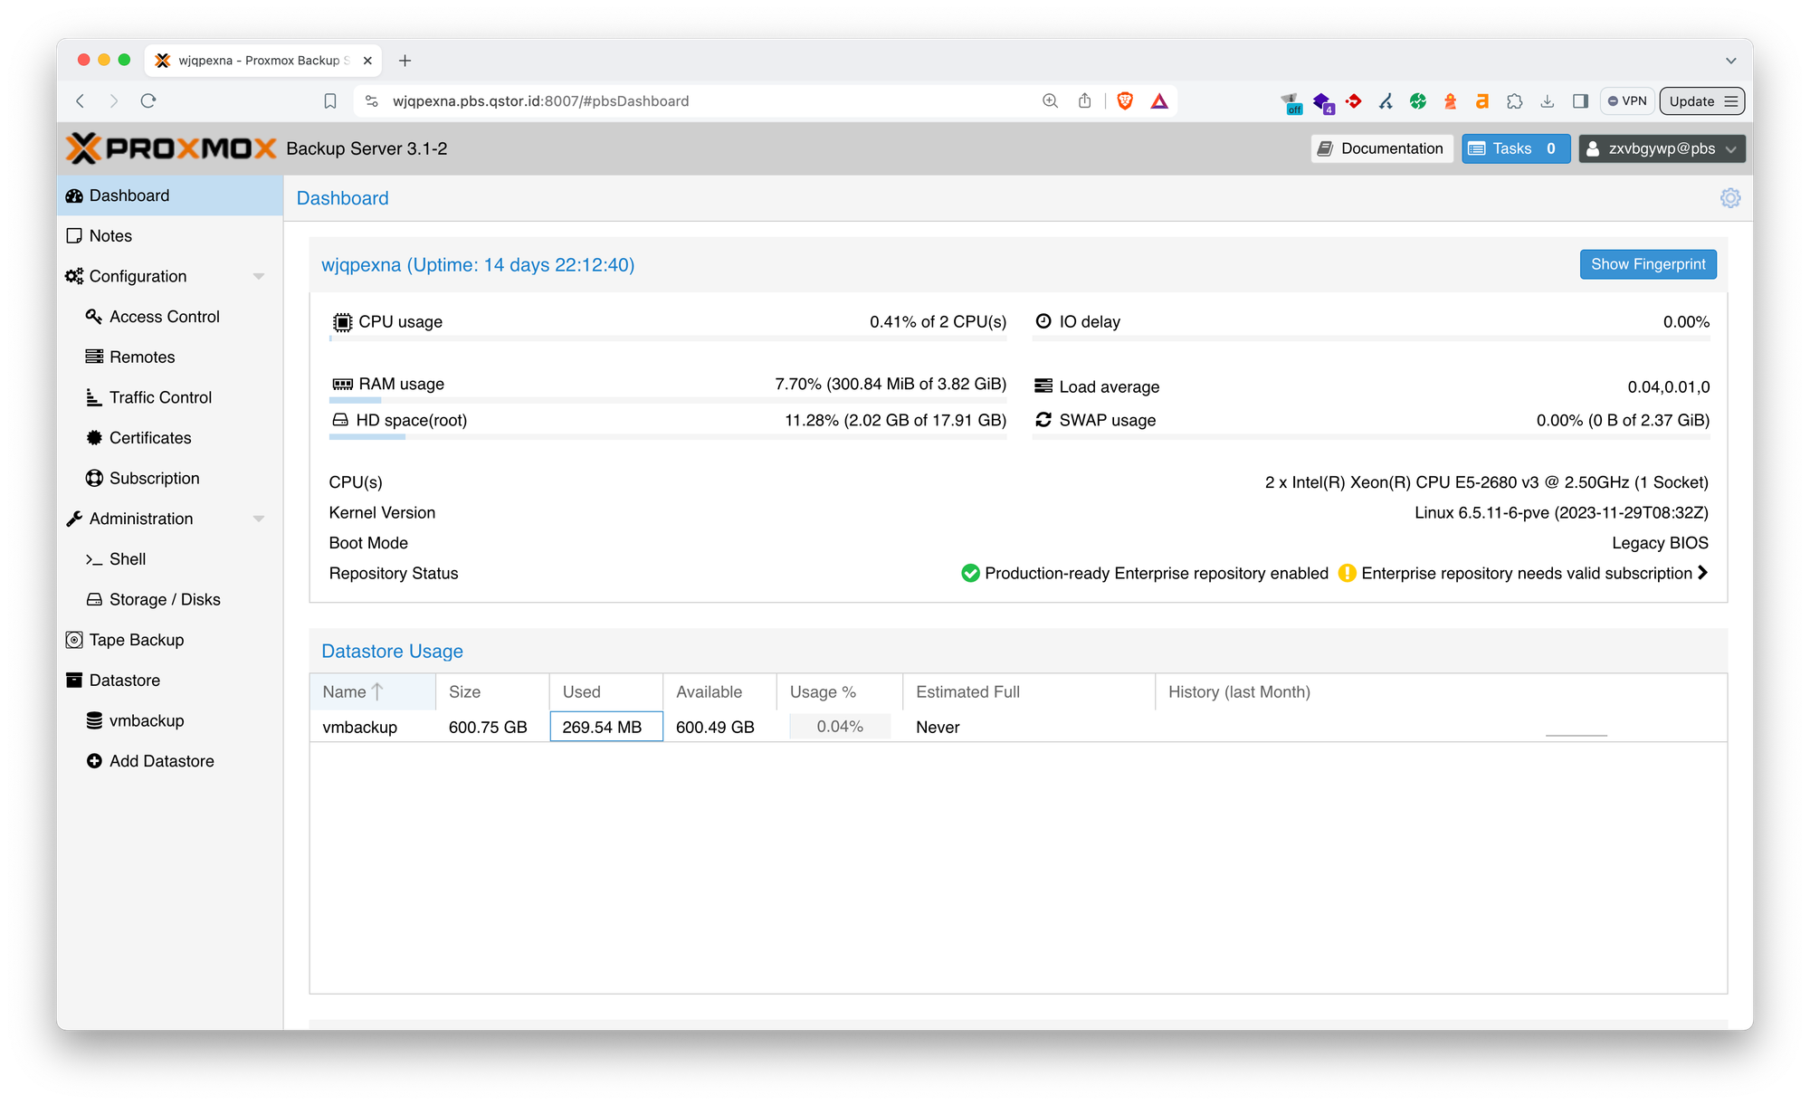
Task: Click the RAM usage progress bar
Action: [668, 400]
